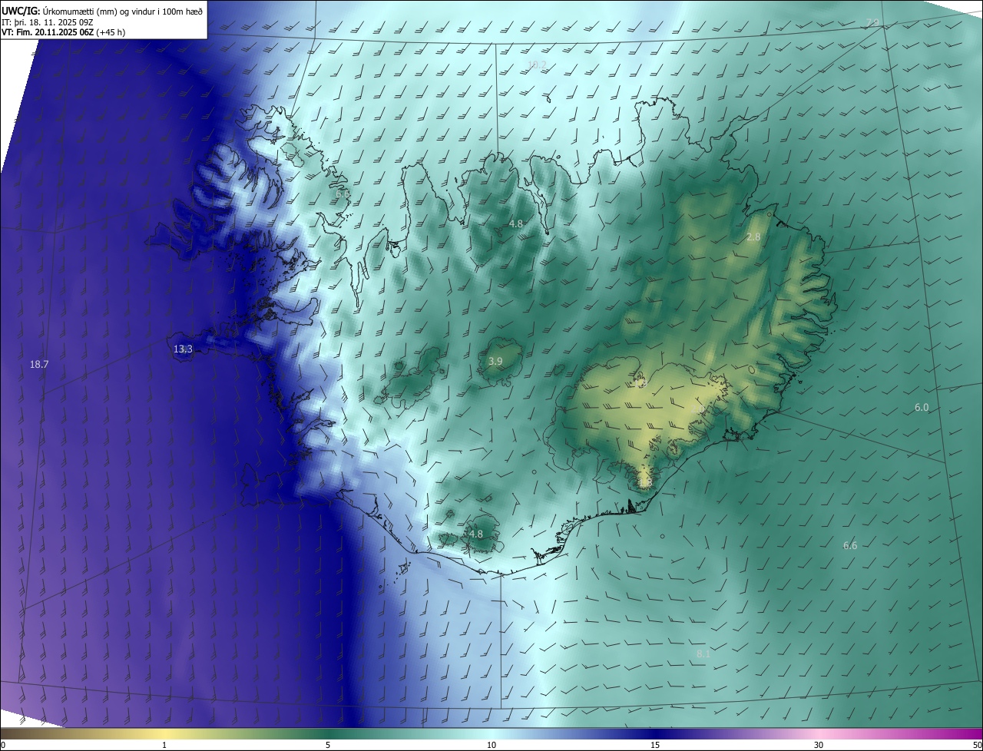Screen dimensions: 983x751
Task: Click the '50' tick label on the colour scale
Action: (977, 745)
